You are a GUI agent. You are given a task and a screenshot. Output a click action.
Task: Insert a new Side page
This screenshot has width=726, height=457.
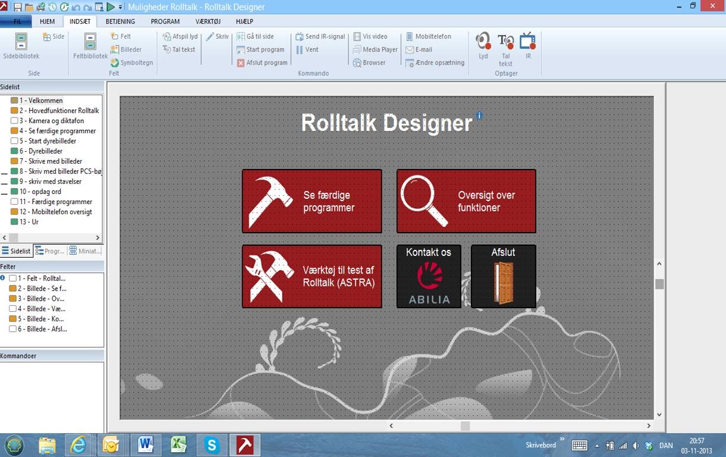click(x=54, y=36)
